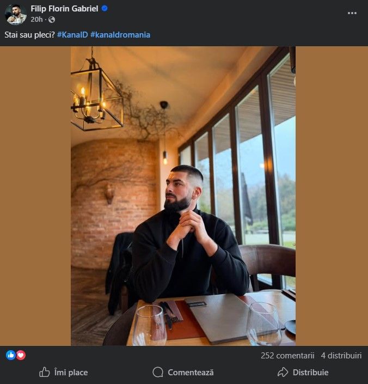Open the post options three-dot menu
Image resolution: width=368 pixels, height=384 pixels.
[x=352, y=13]
